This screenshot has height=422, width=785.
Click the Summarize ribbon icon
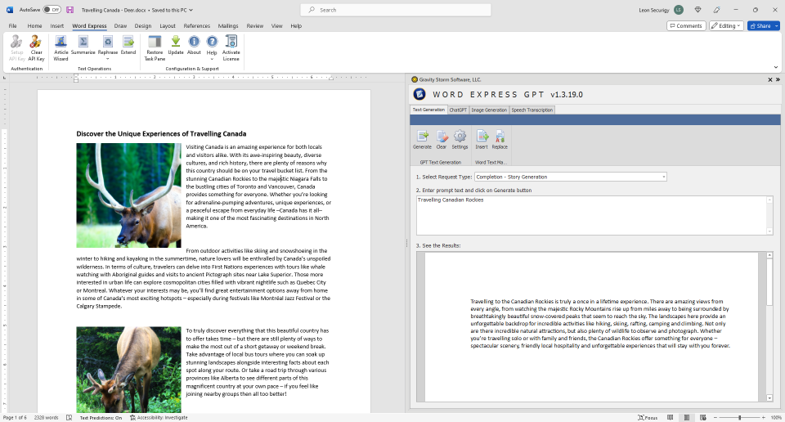click(83, 42)
